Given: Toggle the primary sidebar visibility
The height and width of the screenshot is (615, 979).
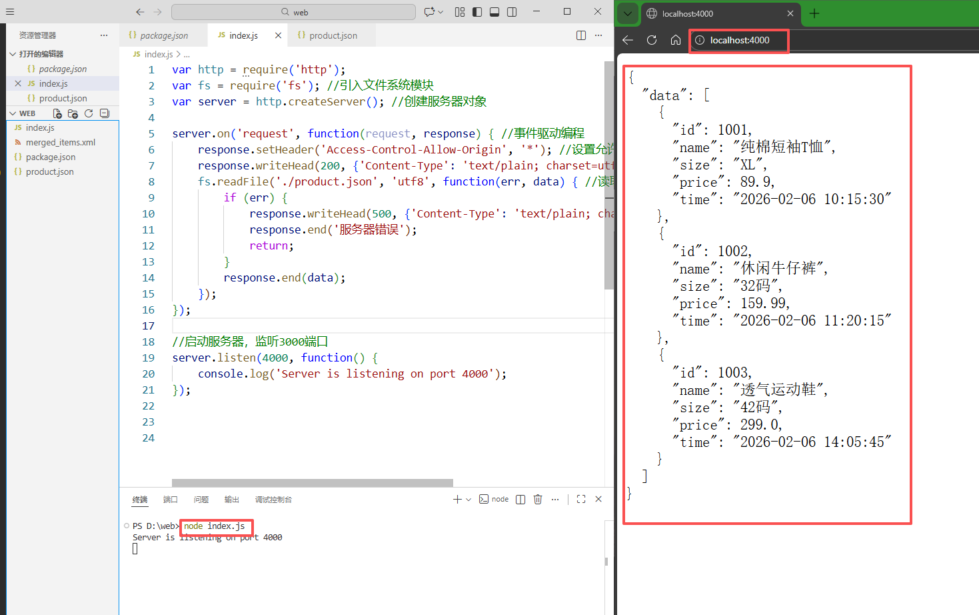Looking at the screenshot, I should [x=477, y=12].
